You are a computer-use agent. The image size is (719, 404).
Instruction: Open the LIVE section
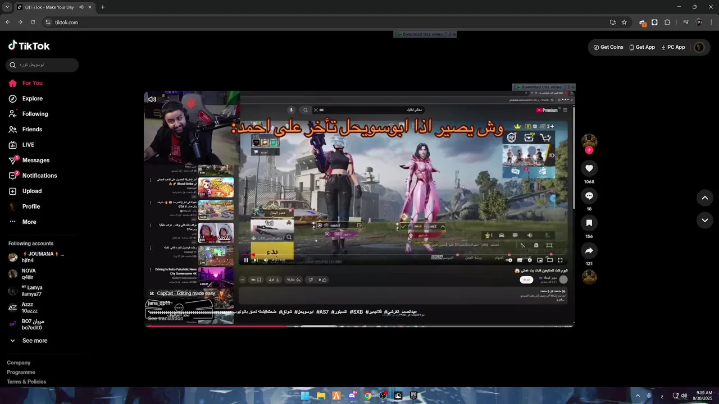point(21,145)
